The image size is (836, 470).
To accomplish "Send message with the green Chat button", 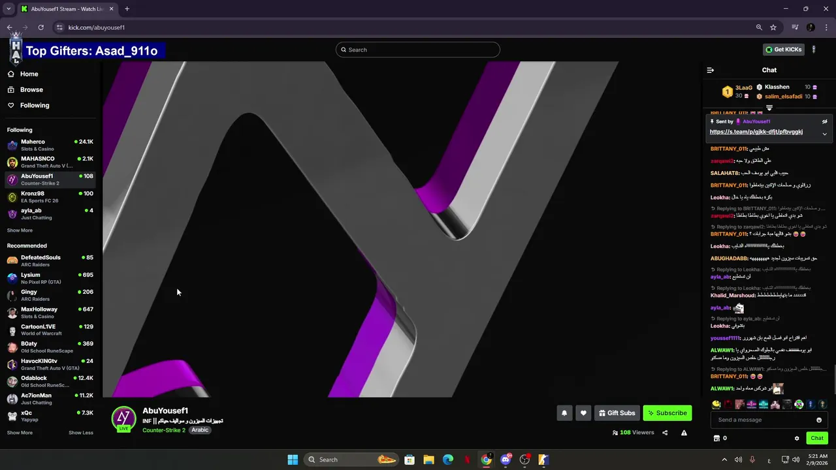I will (x=817, y=438).
